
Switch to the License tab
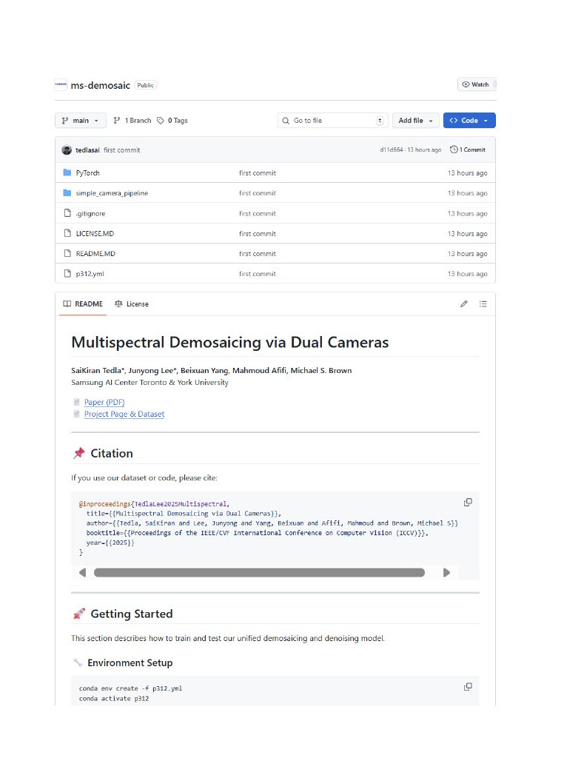pos(132,304)
